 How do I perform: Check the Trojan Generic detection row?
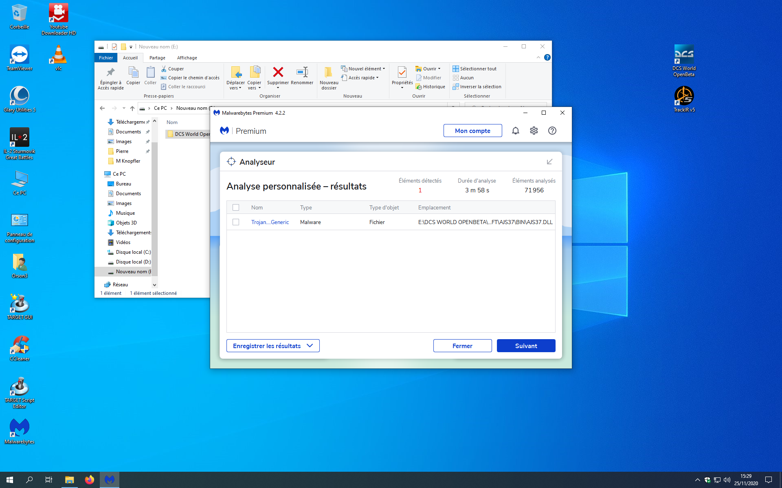point(236,222)
